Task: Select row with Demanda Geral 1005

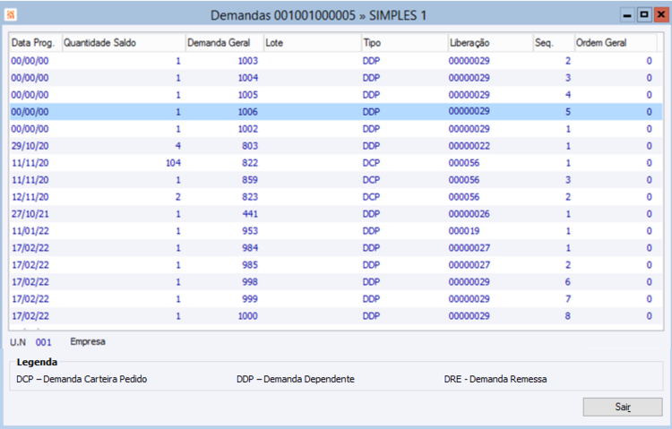Action: pos(336,95)
